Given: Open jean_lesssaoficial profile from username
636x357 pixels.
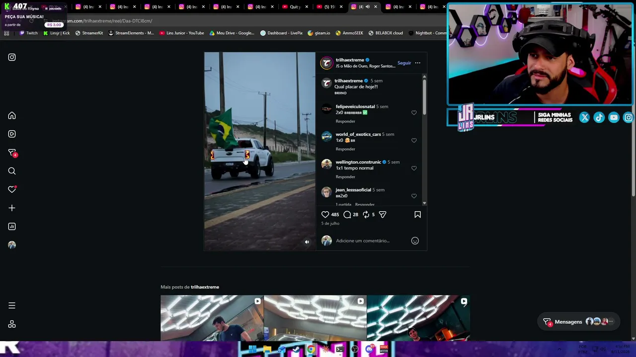Looking at the screenshot, I should click(x=353, y=190).
